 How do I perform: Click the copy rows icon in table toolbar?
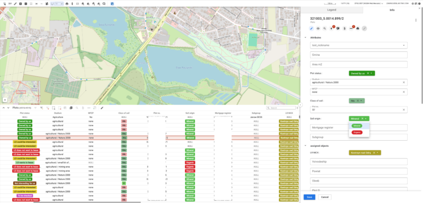click(x=71, y=108)
